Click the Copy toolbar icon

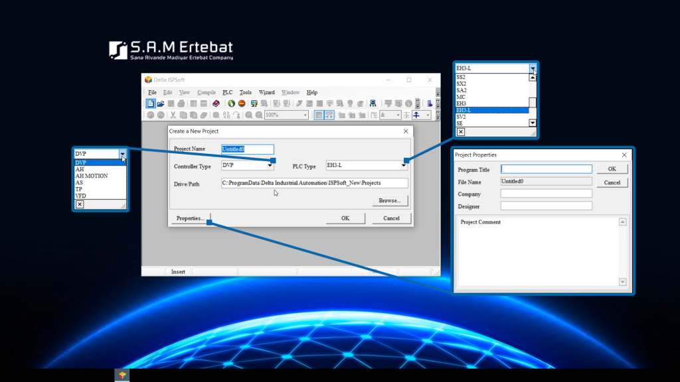point(183,115)
